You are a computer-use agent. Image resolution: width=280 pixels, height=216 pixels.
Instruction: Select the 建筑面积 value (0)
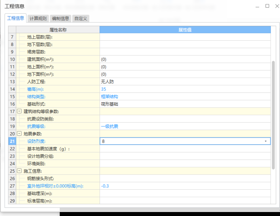click(104, 60)
